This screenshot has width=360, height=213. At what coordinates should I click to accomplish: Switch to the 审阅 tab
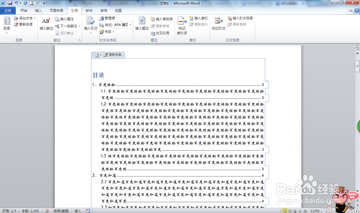tap(104, 10)
